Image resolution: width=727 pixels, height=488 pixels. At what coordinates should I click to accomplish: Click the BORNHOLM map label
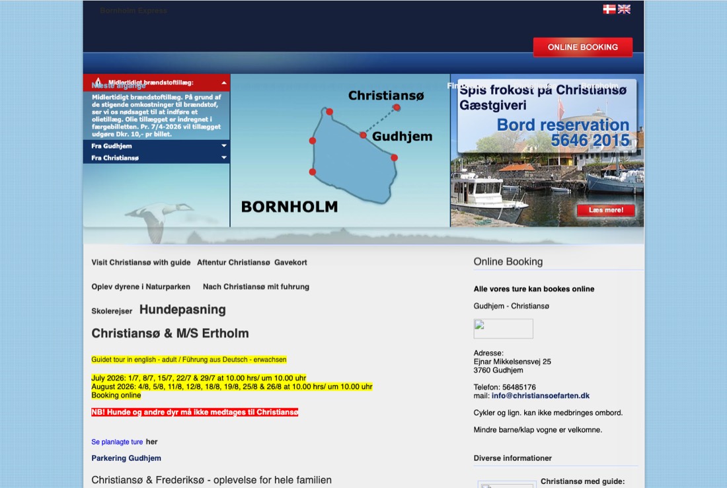point(289,207)
